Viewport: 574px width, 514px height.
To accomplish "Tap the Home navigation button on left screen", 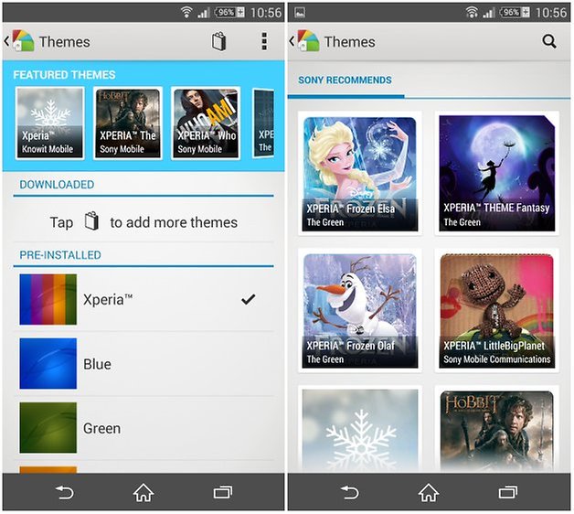I will click(x=143, y=493).
